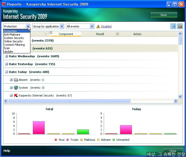The image size is (186, 157).
Task: Sort by the Component column header
Action: pyautogui.click(x=66, y=34)
